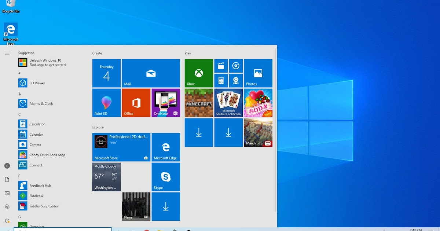Open the Mostly Cloudy weather tile
This screenshot has height=231, width=440.
pos(106,177)
